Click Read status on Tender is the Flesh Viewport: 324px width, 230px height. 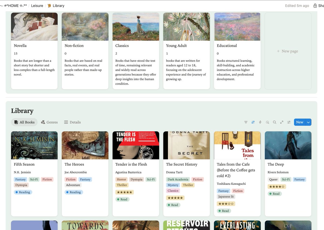click(122, 199)
